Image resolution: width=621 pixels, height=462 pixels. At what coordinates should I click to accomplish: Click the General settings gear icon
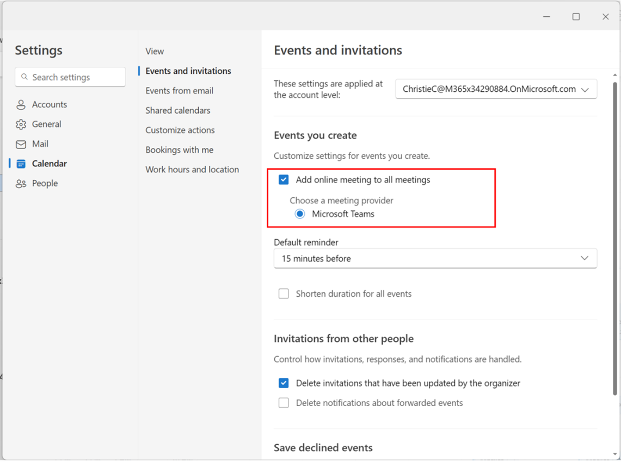[22, 124]
